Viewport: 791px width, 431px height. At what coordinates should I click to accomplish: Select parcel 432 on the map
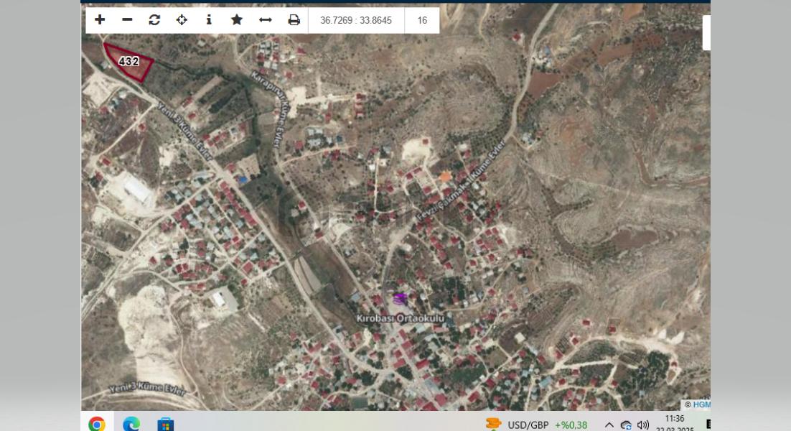129,62
